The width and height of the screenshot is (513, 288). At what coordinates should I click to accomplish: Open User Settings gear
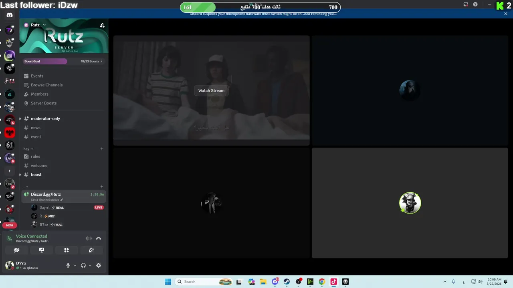pyautogui.click(x=99, y=265)
